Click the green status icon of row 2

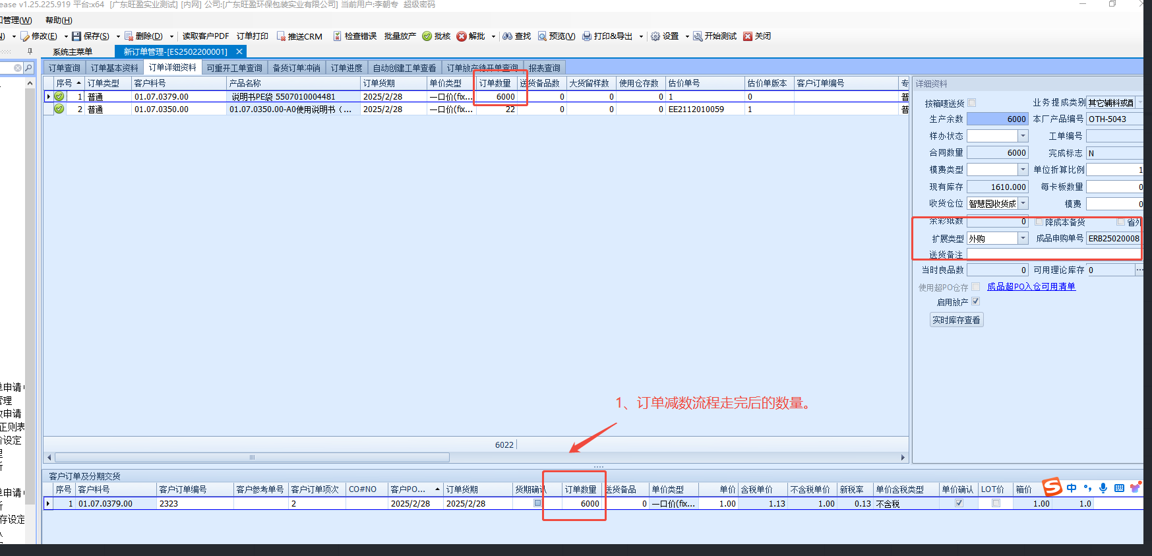59,109
